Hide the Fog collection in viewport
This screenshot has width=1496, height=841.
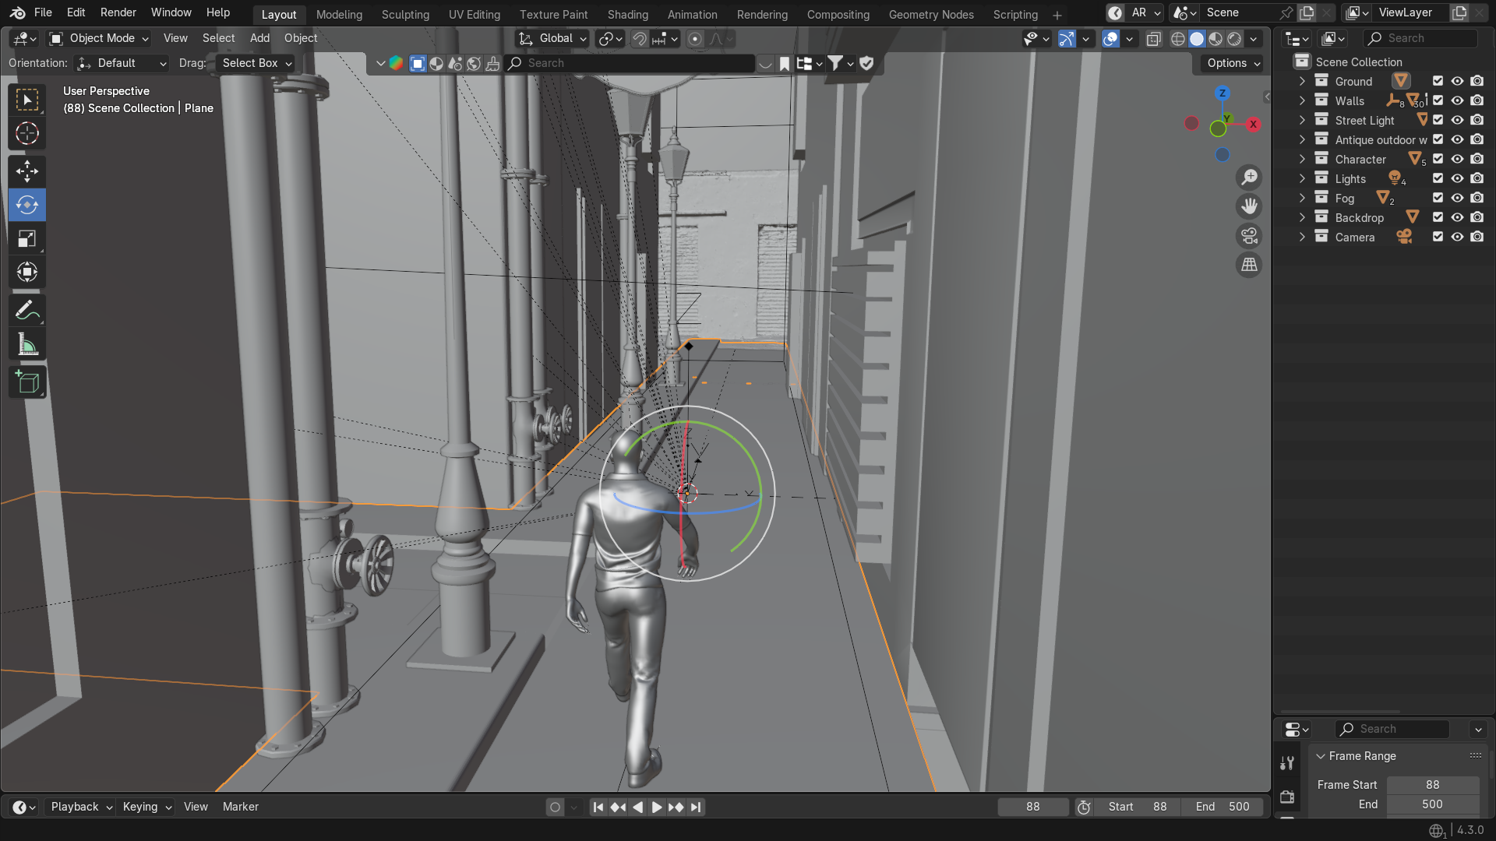(1457, 199)
